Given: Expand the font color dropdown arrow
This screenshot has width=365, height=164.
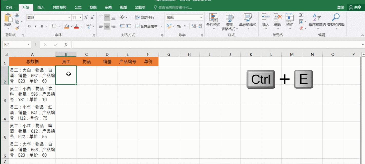Looking at the screenshot, I should 81,26.
